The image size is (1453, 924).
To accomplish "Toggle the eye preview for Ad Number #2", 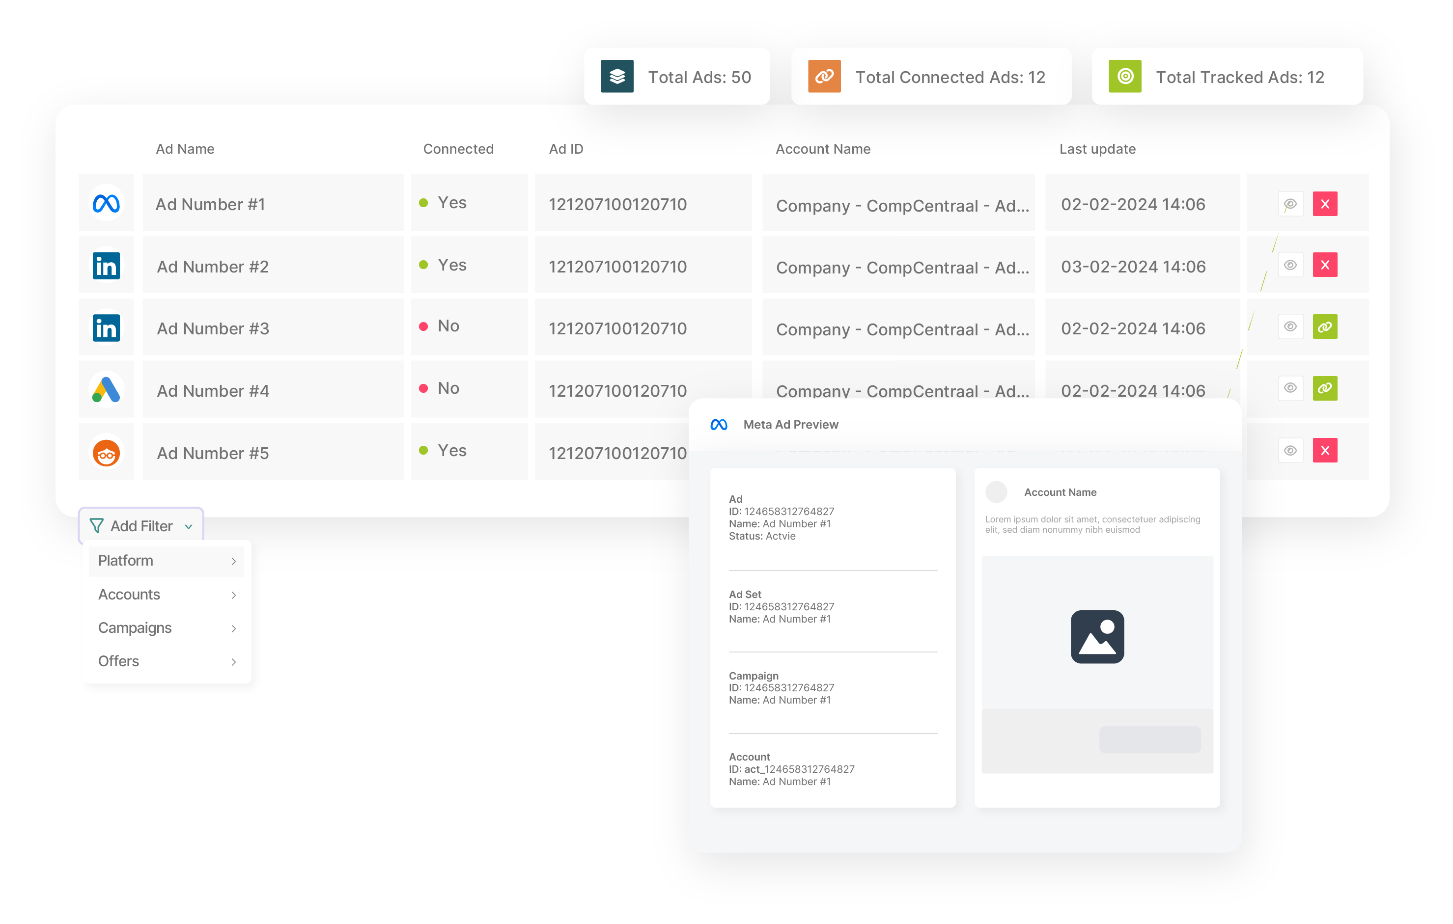I will point(1290,266).
